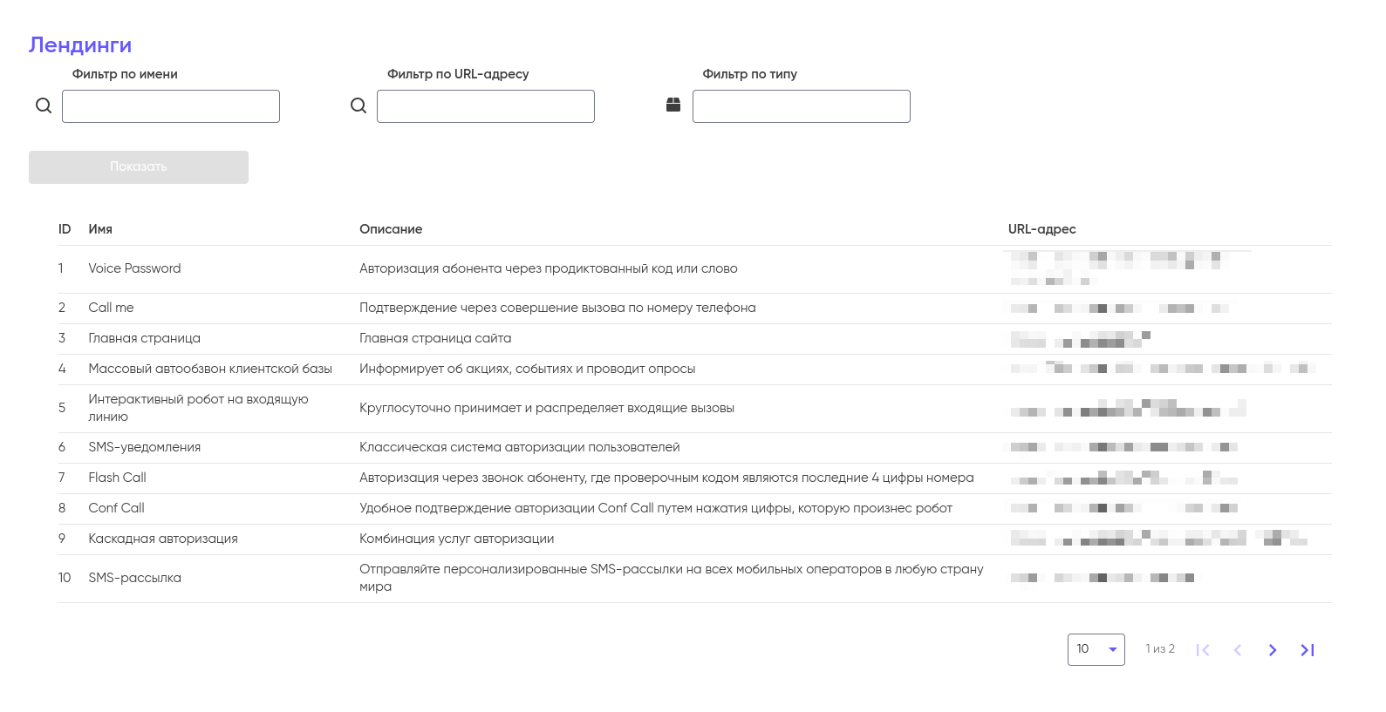Click the search icon beside URL filter
The image size is (1386, 712).
coord(358,106)
